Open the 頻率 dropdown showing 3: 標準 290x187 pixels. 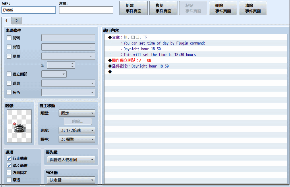point(77,139)
